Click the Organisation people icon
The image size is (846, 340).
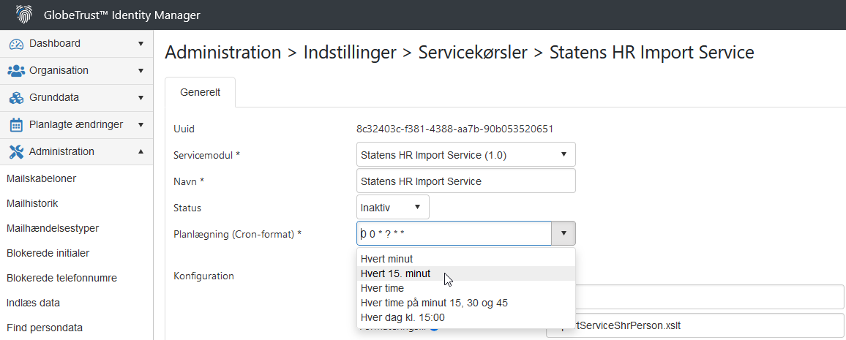tap(16, 71)
